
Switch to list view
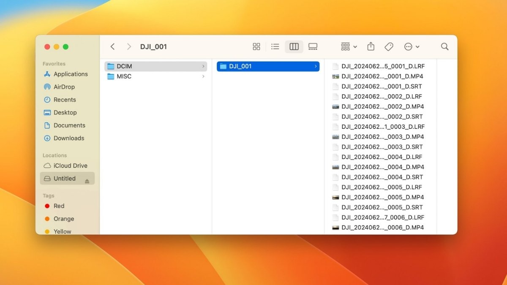click(275, 47)
